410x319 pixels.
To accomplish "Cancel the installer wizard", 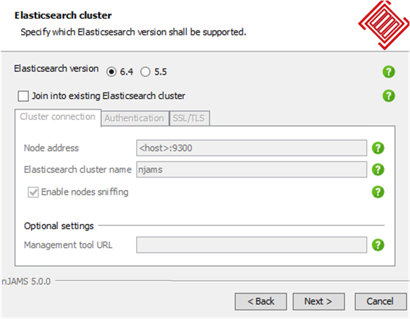I will (x=380, y=301).
